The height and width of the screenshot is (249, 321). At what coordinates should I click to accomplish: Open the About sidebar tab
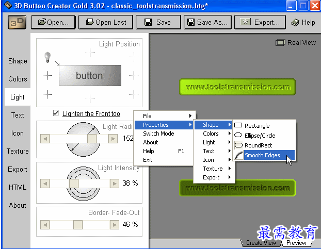pyautogui.click(x=18, y=205)
